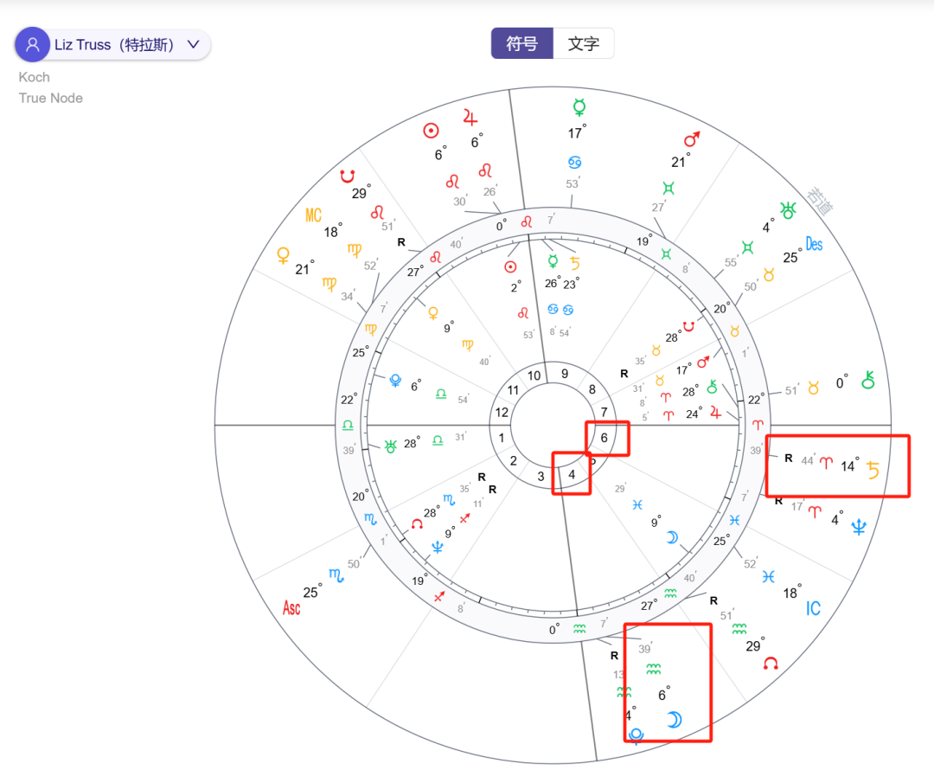
Task: Select the South Node glyph at 28° Taurus
Action: (689, 326)
